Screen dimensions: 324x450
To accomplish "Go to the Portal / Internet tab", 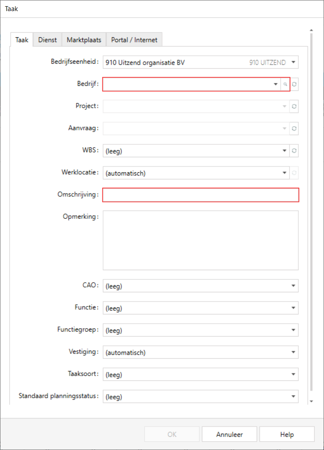I will 134,40.
